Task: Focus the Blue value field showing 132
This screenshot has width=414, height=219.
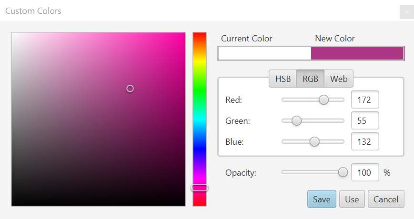Action: pos(365,142)
